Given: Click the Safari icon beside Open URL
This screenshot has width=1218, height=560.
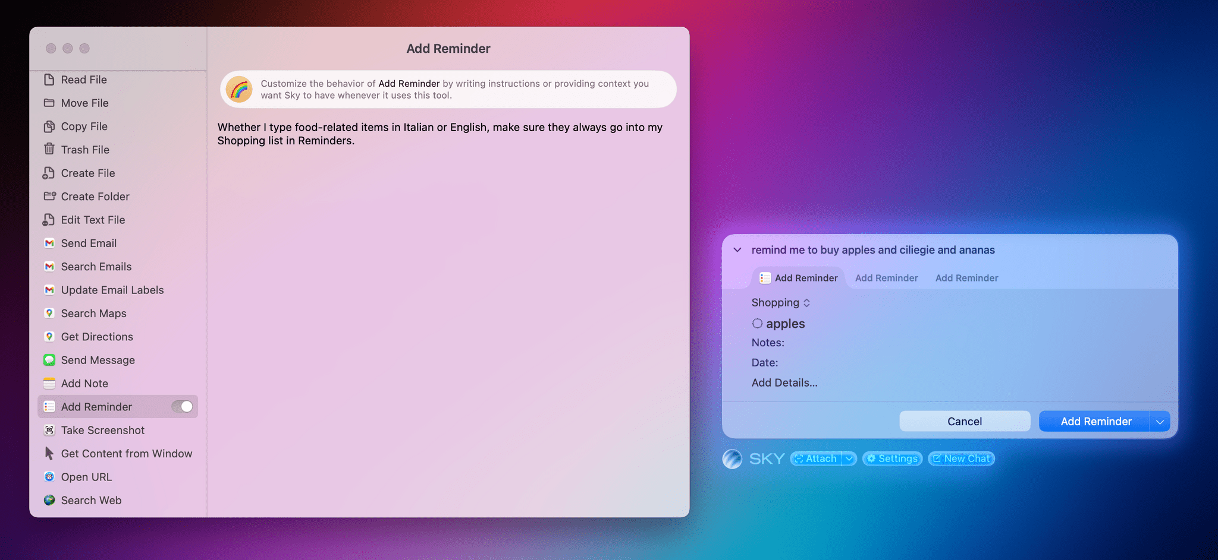Looking at the screenshot, I should (49, 477).
